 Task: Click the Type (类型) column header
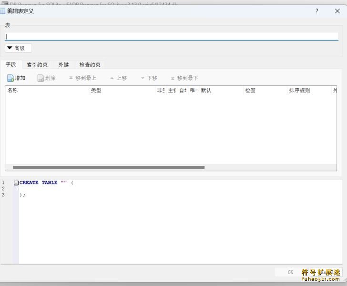pos(122,90)
